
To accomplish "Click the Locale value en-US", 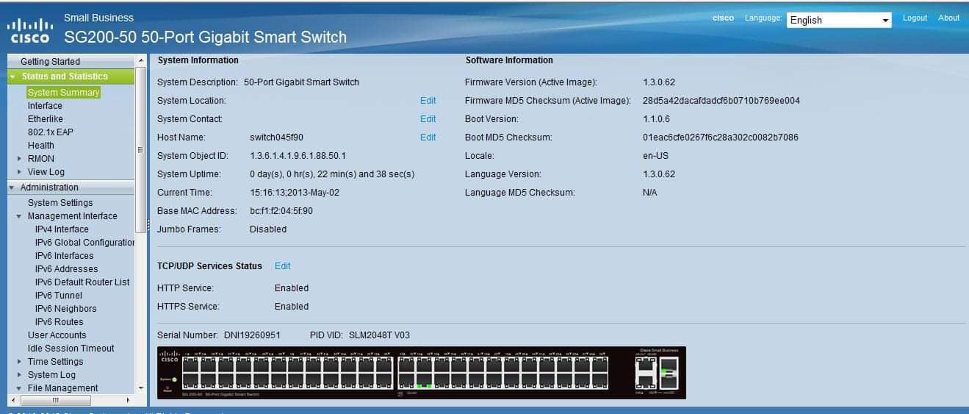I will point(655,156).
